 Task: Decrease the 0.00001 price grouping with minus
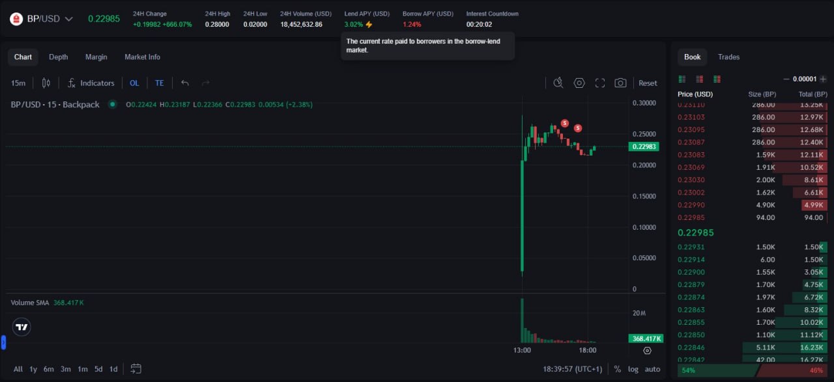786,79
